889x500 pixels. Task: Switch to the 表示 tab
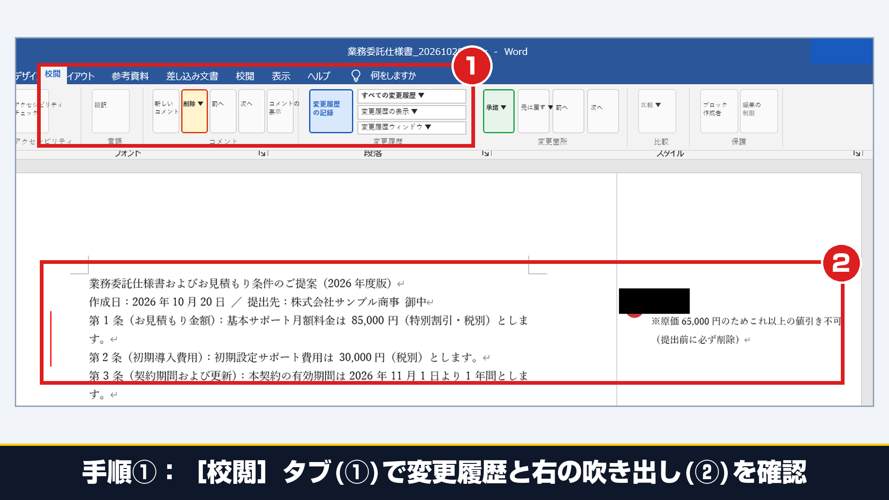[281, 76]
